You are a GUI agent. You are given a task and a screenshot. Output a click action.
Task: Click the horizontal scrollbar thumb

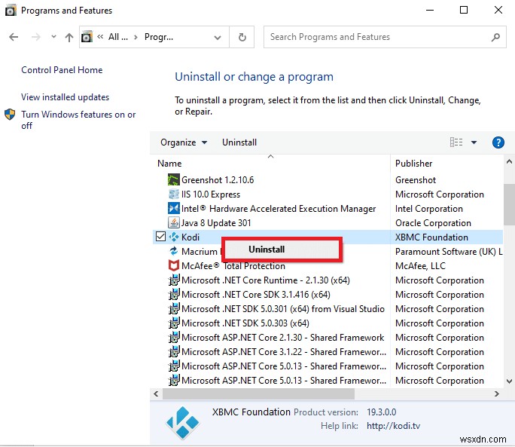[258, 393]
